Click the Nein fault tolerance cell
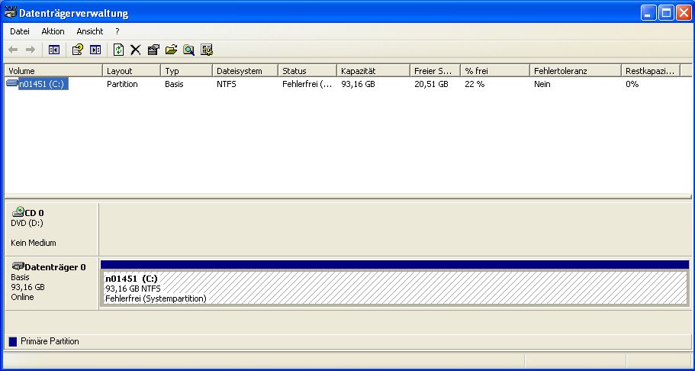 [x=542, y=84]
